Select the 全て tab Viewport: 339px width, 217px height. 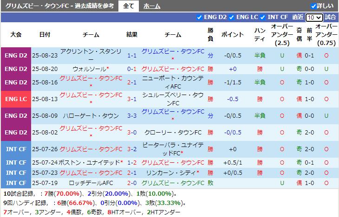click(x=129, y=6)
